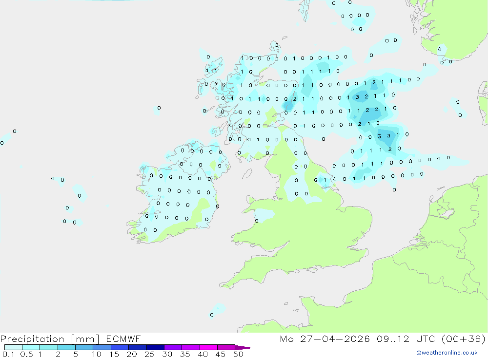Click the "(00+36)" forecast offset text
This screenshot has height=357, width=488.
464,338
